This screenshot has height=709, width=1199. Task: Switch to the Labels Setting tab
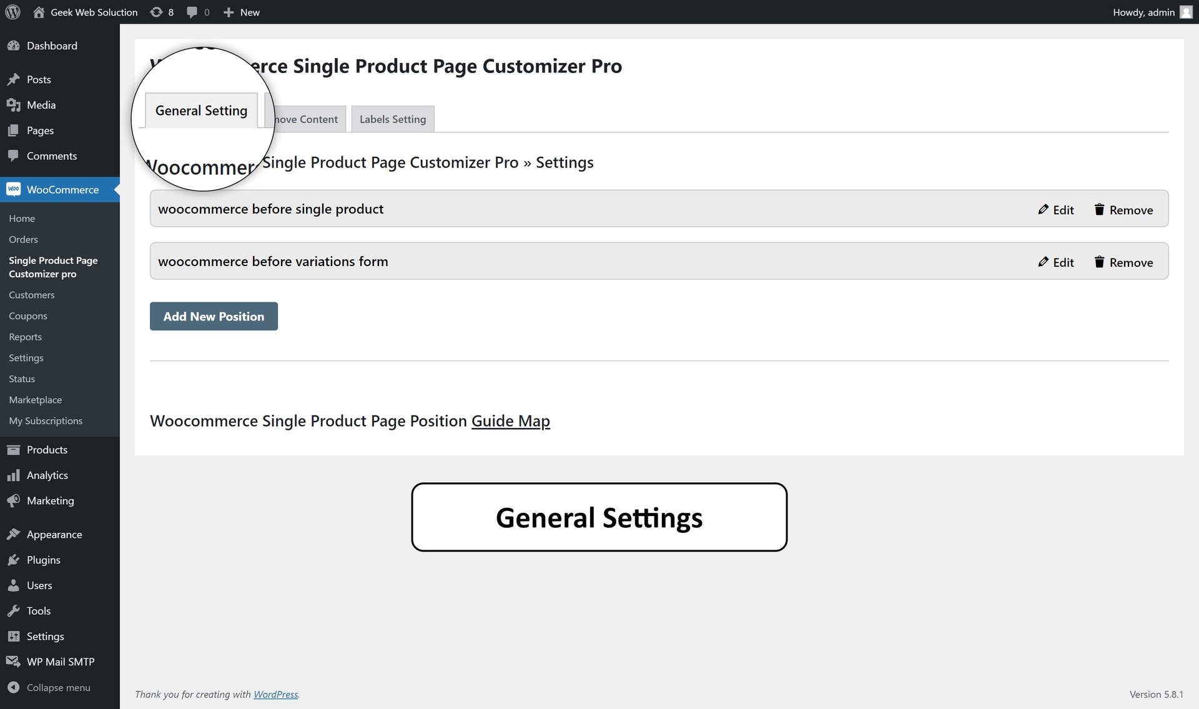coord(392,119)
